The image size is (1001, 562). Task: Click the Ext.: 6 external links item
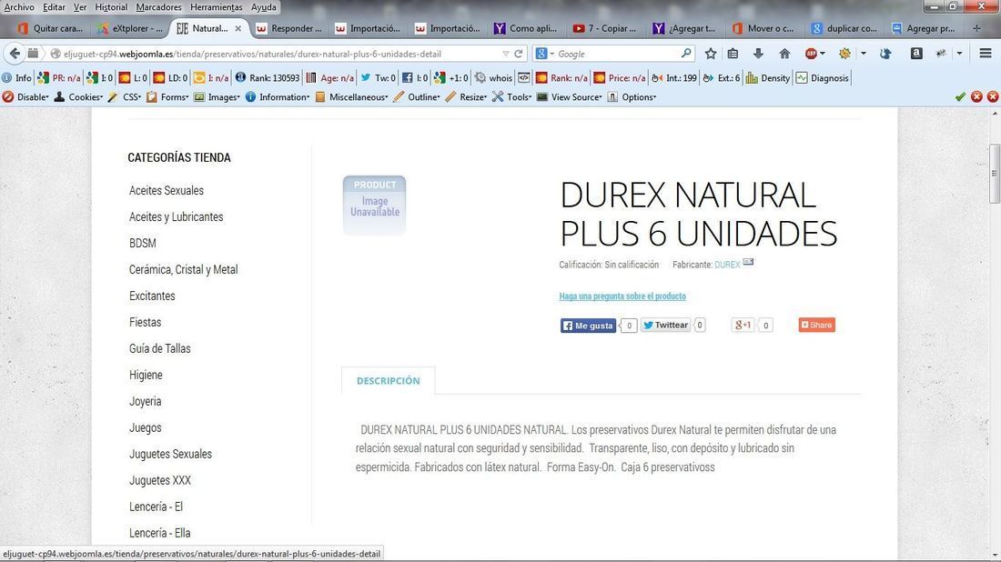722,78
